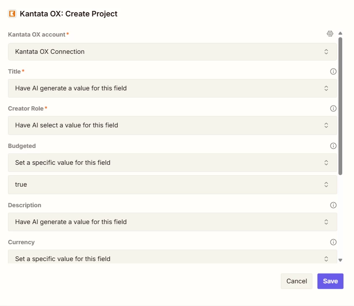Change the Budgeted true value dropdown

pyautogui.click(x=172, y=185)
